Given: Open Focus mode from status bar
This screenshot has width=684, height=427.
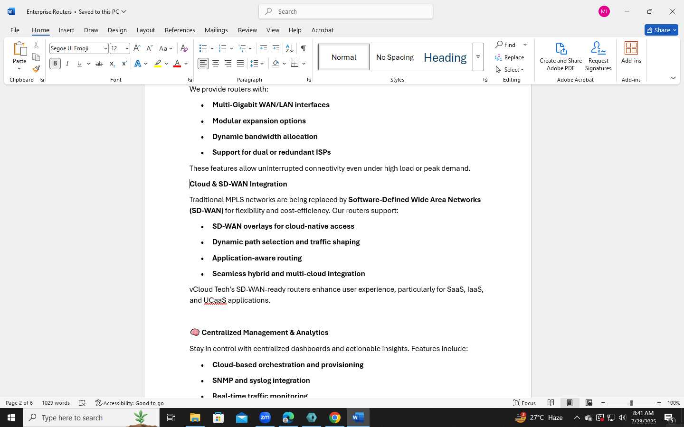Looking at the screenshot, I should click(x=525, y=403).
